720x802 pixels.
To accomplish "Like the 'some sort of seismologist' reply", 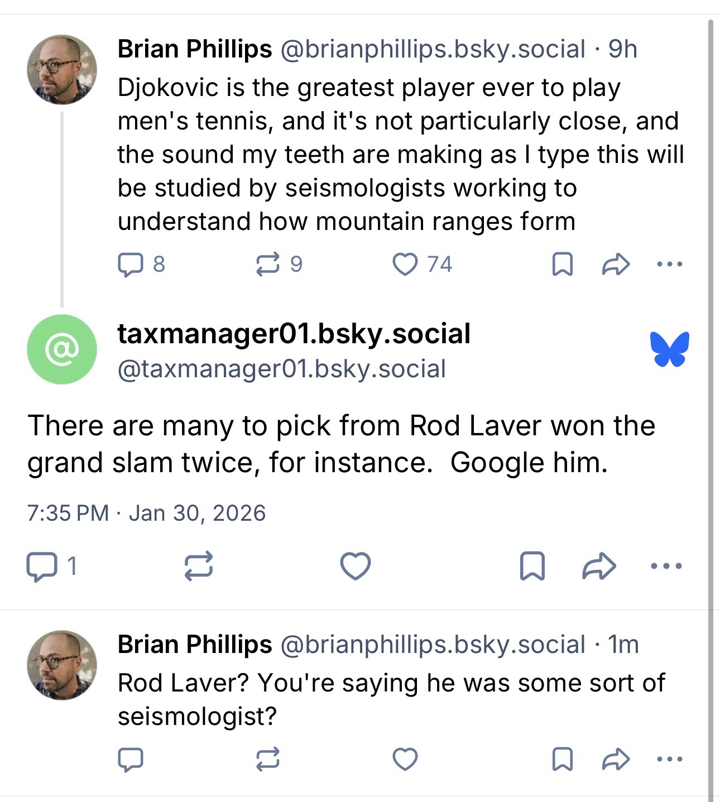I will pyautogui.click(x=405, y=760).
